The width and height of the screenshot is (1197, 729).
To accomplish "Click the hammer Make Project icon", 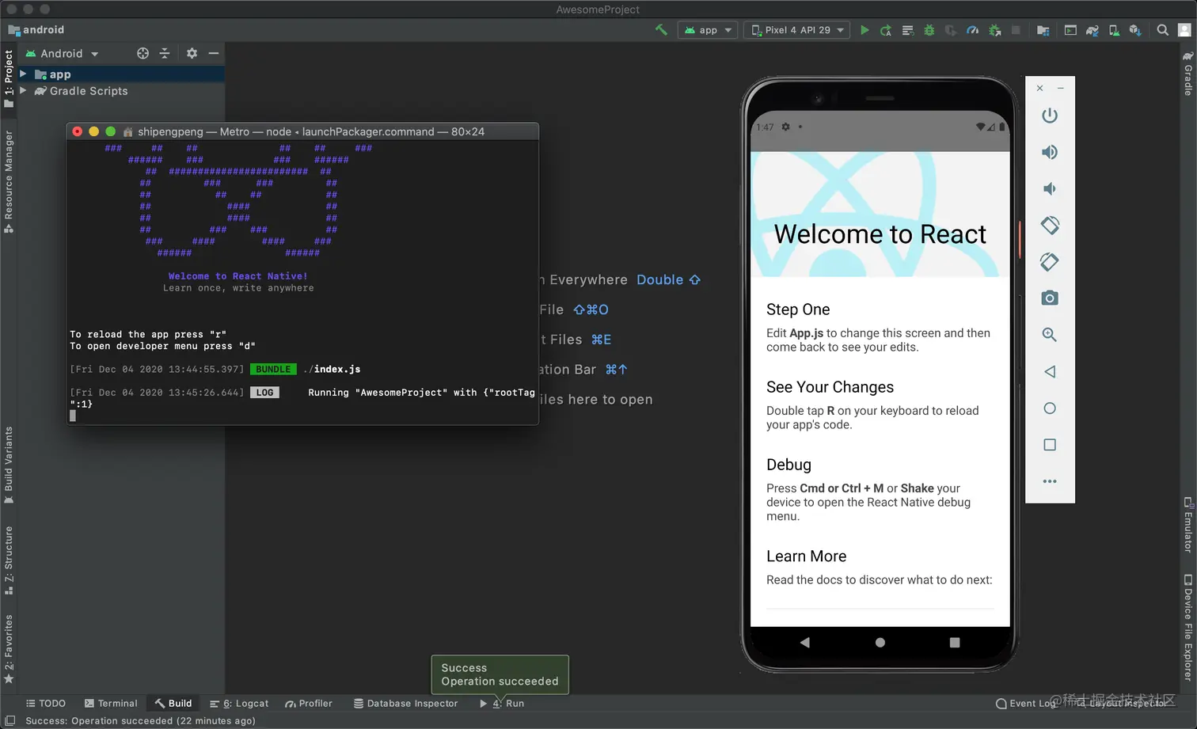I will 661,30.
